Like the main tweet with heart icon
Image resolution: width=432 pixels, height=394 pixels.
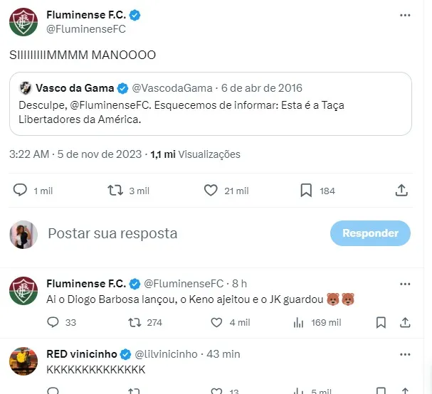(x=211, y=191)
